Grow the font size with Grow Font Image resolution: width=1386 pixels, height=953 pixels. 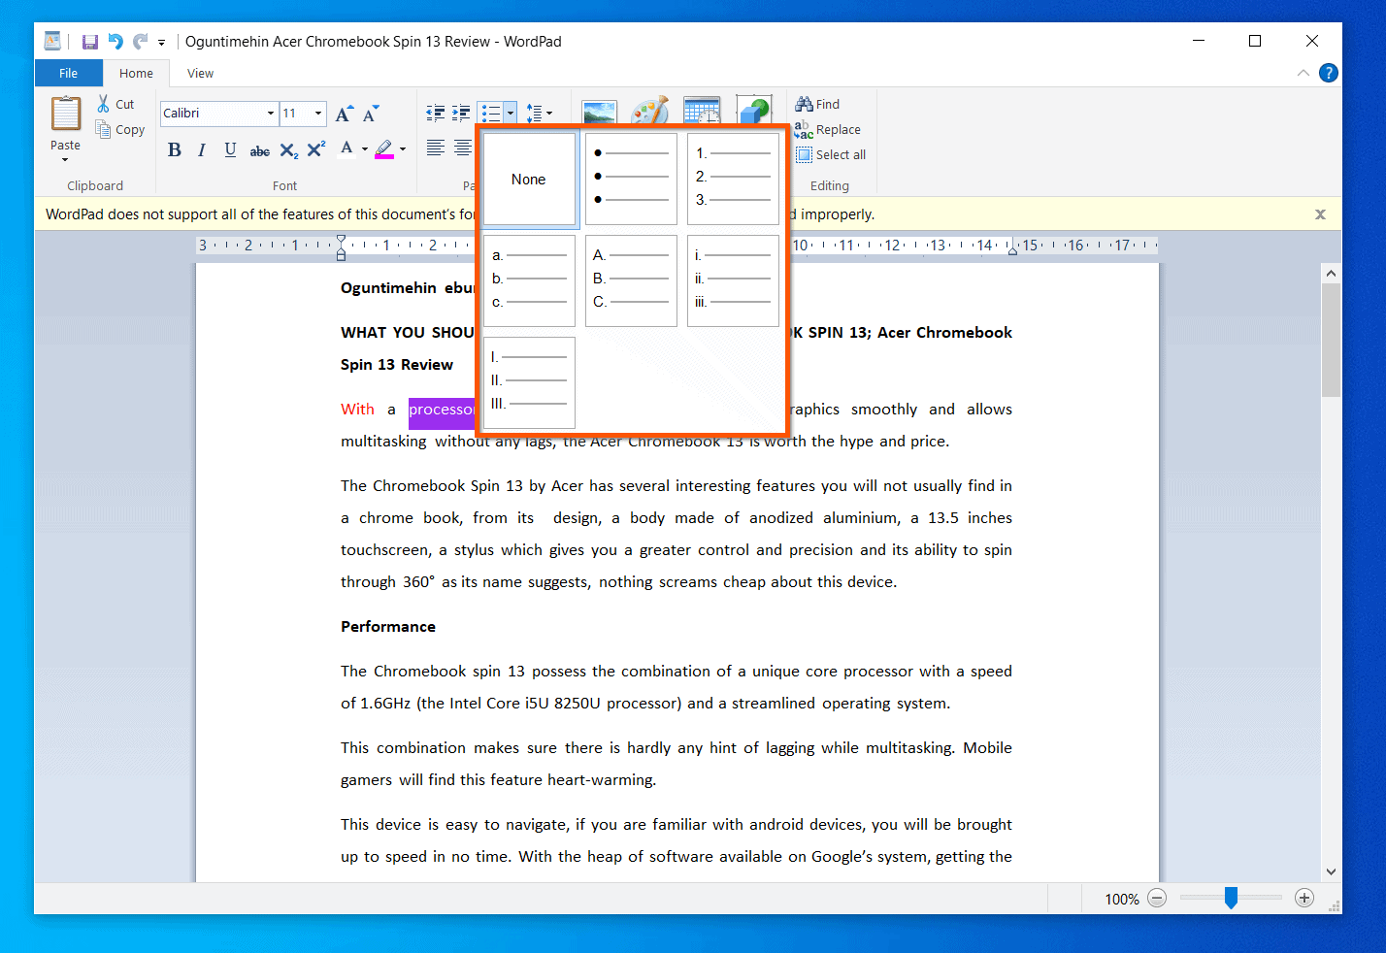[343, 113]
